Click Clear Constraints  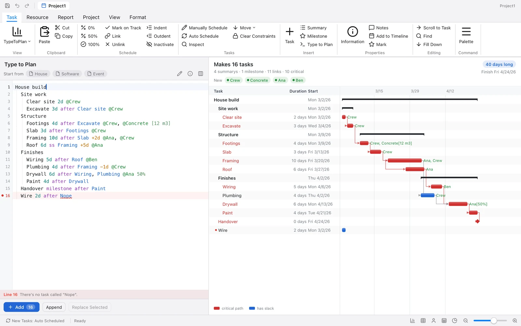point(254,36)
